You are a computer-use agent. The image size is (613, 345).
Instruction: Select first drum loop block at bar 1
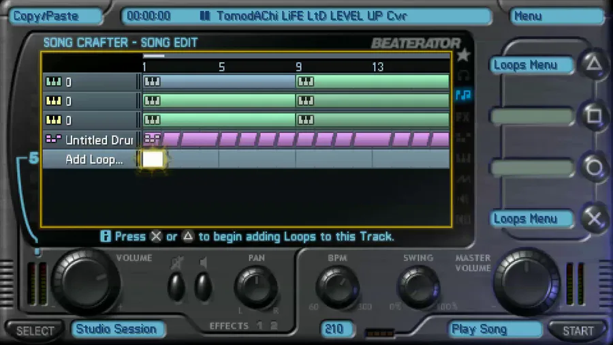click(152, 139)
